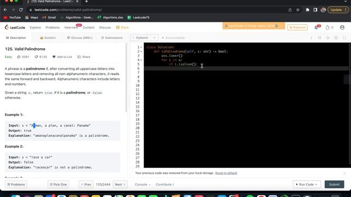Like the problem with thumbs-up icon
Viewport: 351px width, 197px height.
(x=19, y=57)
